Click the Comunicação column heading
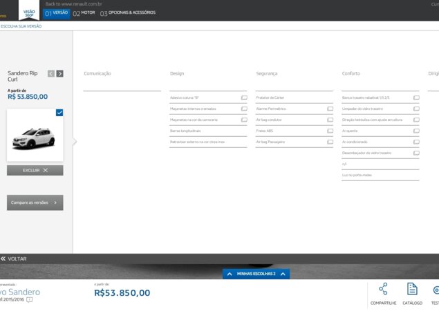 (x=97, y=73)
